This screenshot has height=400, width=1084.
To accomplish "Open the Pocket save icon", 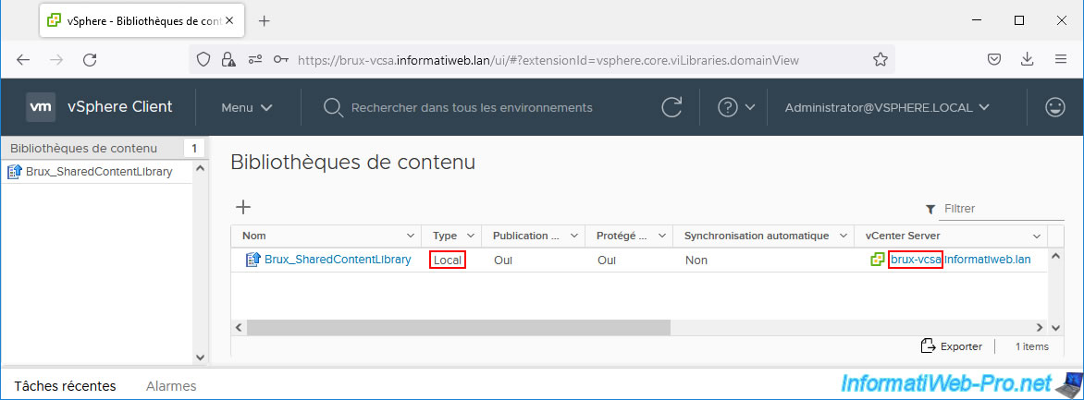I will tap(994, 60).
